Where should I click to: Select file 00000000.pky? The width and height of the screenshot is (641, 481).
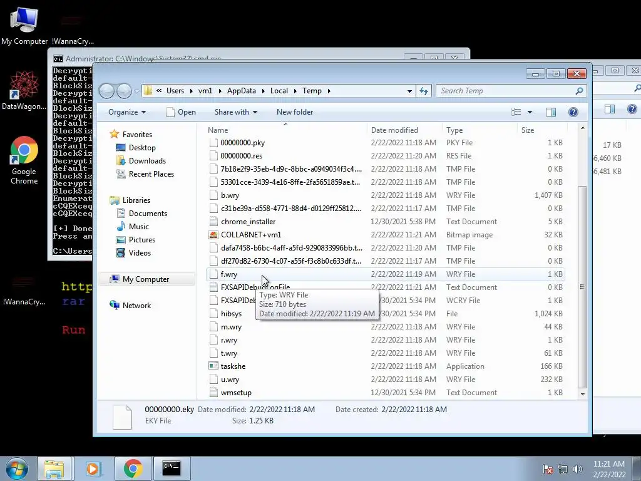242,143
